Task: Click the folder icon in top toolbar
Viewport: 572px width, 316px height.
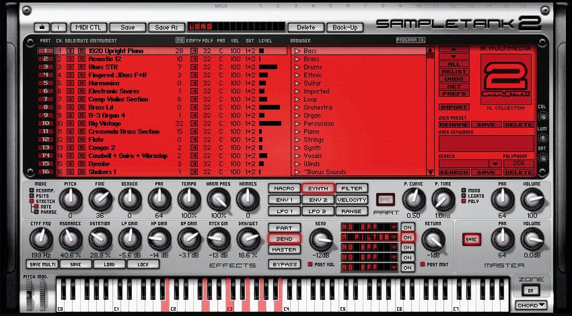Action: click(43, 28)
